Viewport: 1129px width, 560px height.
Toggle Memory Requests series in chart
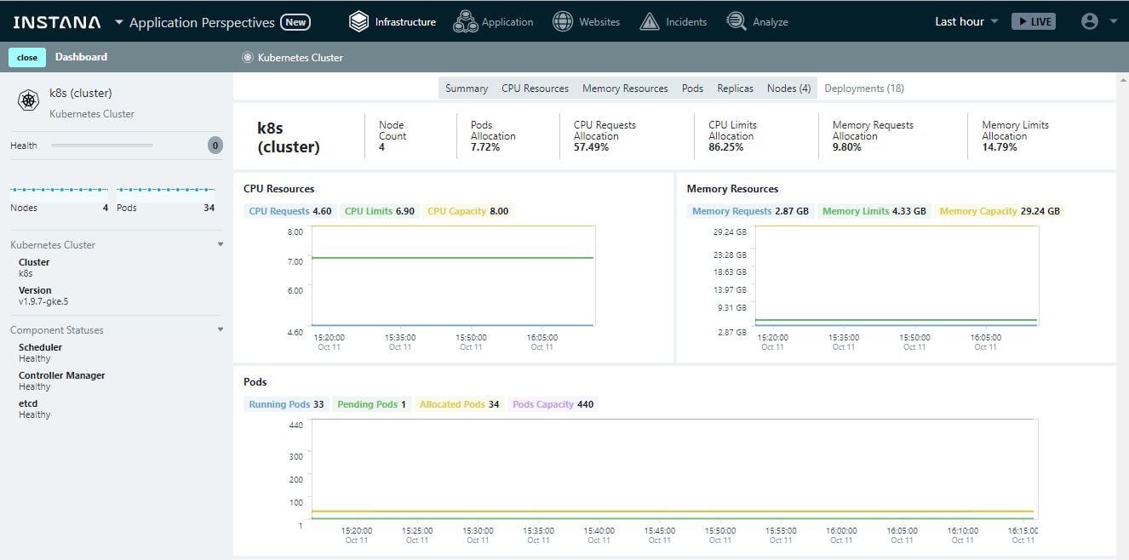point(750,211)
